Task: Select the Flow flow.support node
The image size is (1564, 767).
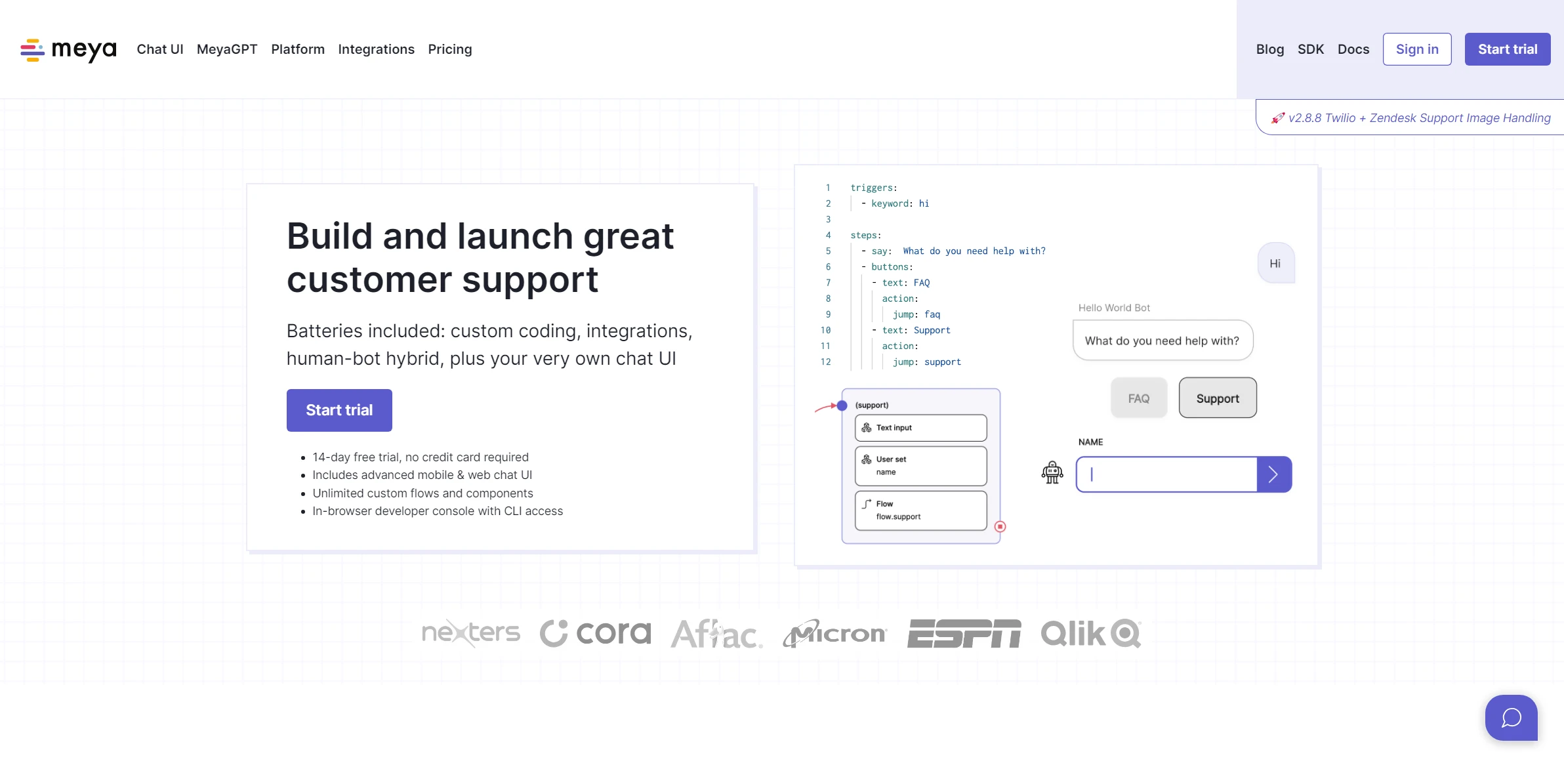Action: [920, 510]
